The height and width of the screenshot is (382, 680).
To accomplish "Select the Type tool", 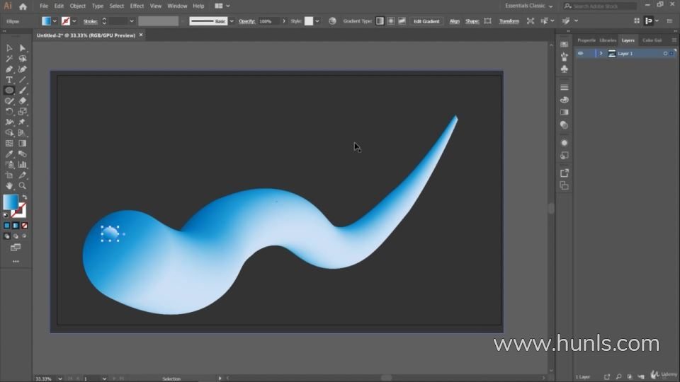I will tap(9, 80).
